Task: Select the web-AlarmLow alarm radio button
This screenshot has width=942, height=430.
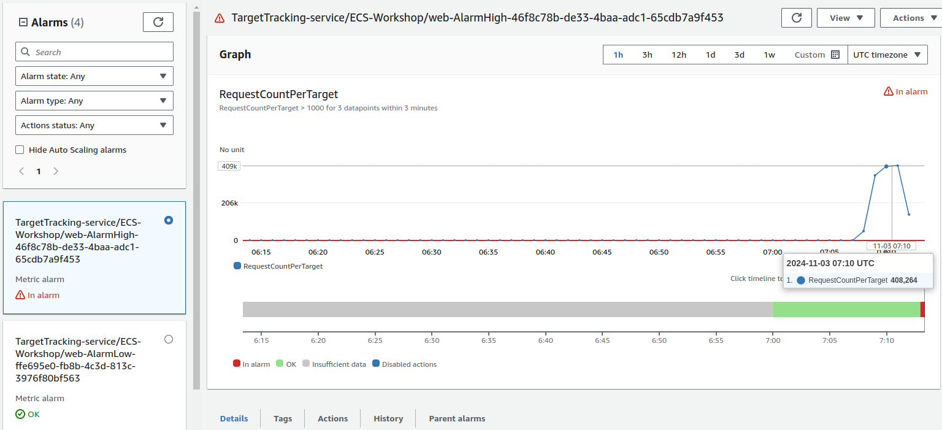Action: click(169, 339)
